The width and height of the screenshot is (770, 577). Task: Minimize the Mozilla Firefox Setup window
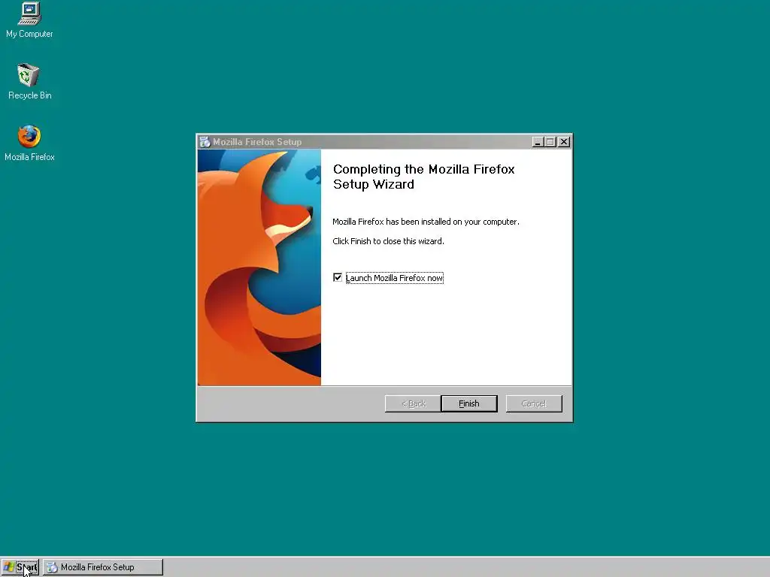(x=538, y=142)
